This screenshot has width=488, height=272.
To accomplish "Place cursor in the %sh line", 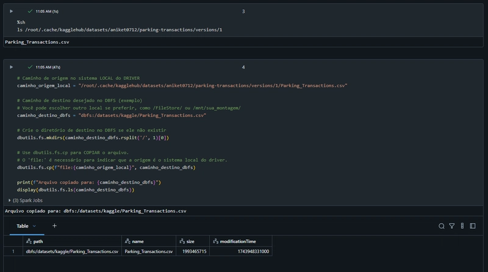I will tap(21, 22).
